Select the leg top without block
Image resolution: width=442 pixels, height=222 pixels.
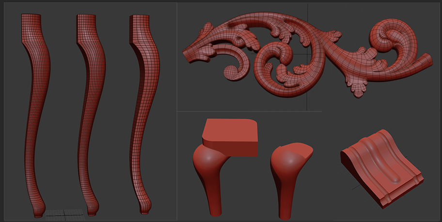pos(291,180)
